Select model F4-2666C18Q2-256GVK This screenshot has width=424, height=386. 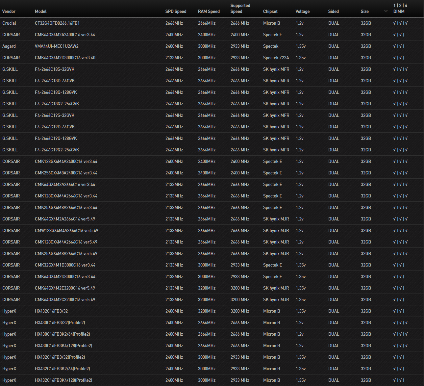click(x=57, y=104)
